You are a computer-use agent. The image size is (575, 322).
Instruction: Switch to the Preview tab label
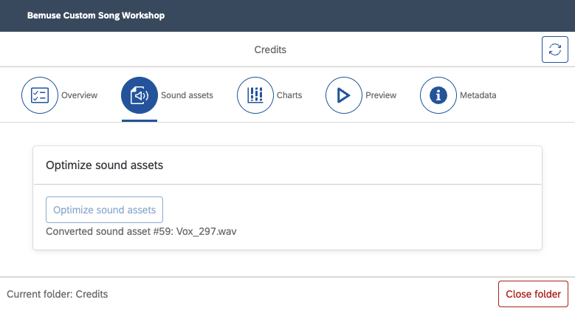pos(381,95)
